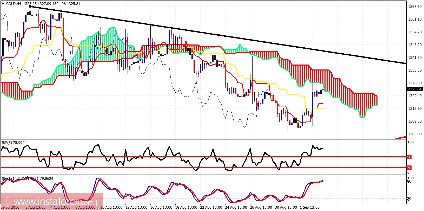Click the 2 Aug 13:00 time label

click(35, 207)
